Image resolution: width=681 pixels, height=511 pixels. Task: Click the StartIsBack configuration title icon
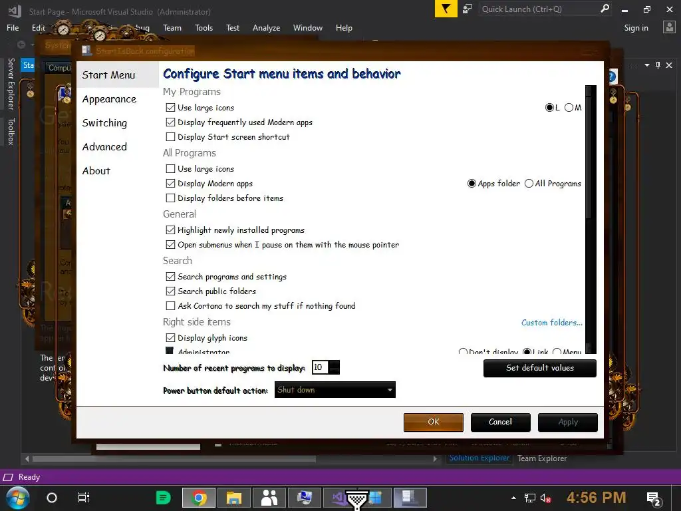87,51
